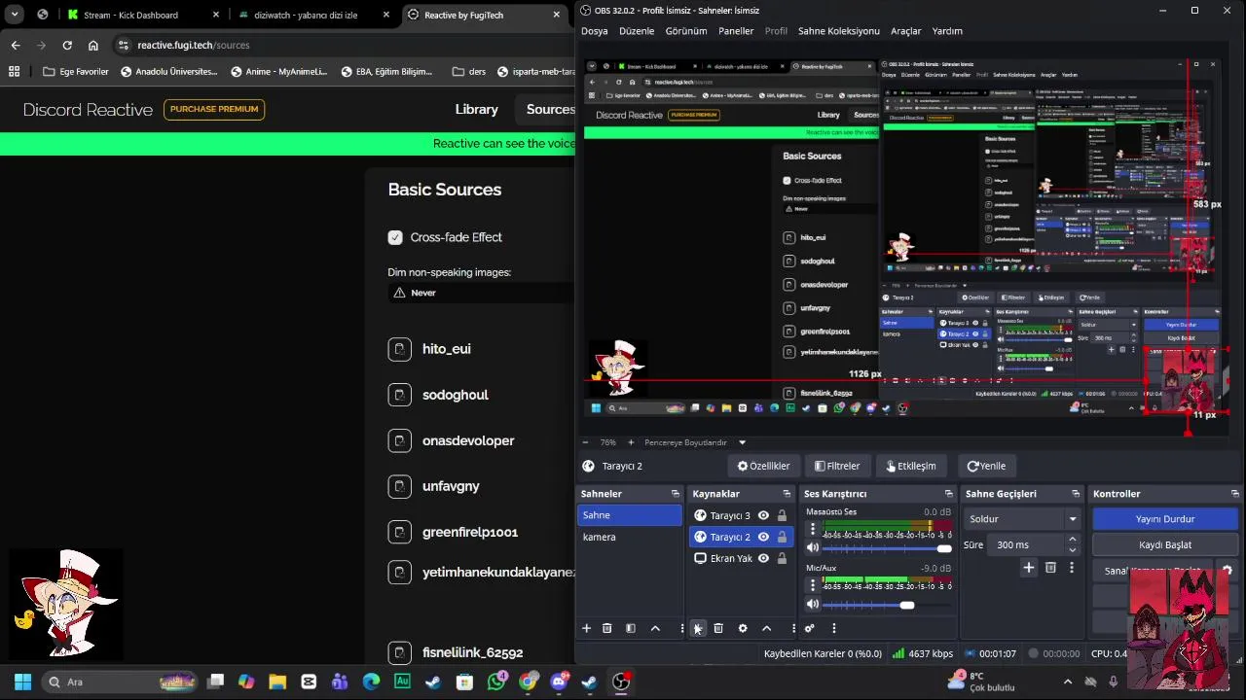Delete selected scene with Sahneler trash icon
The height and width of the screenshot is (700, 1246).
pos(606,628)
